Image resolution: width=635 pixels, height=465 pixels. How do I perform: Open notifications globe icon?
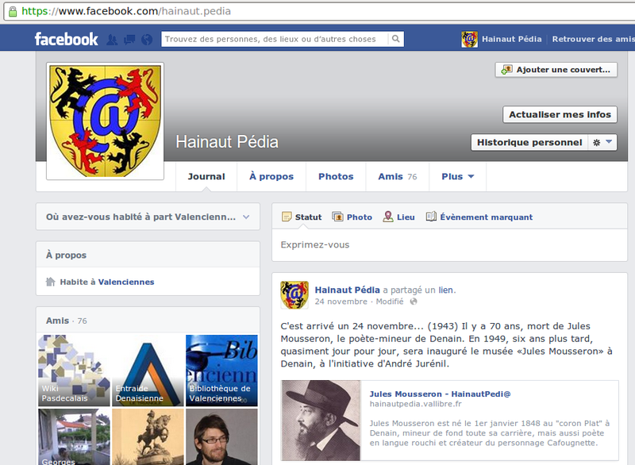[148, 38]
